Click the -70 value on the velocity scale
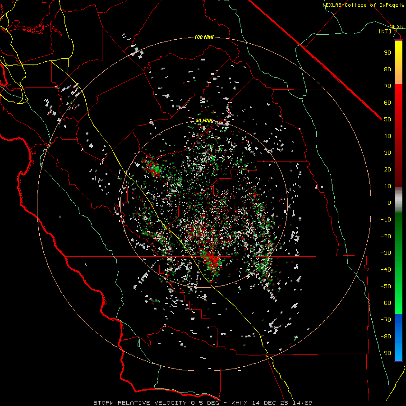The height and width of the screenshot is (406, 406). [386, 320]
